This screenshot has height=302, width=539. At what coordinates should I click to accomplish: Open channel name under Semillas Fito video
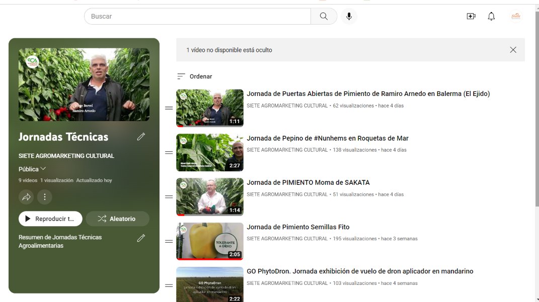tap(287, 239)
